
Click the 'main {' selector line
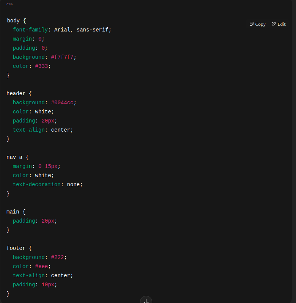pyautogui.click(x=16, y=212)
